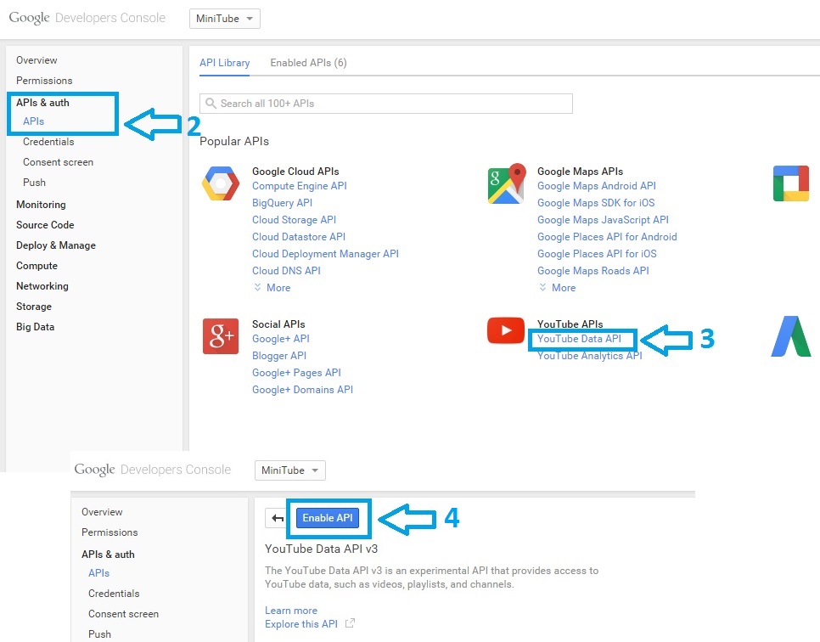Open the Storage section
This screenshot has width=820, height=642.
click(x=34, y=307)
